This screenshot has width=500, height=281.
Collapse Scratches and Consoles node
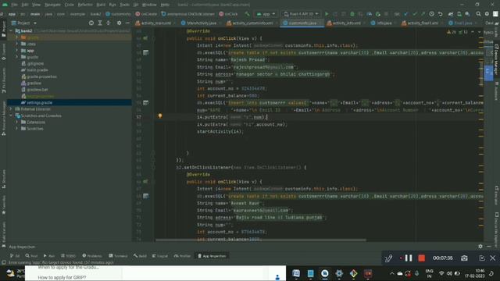click(x=12, y=116)
